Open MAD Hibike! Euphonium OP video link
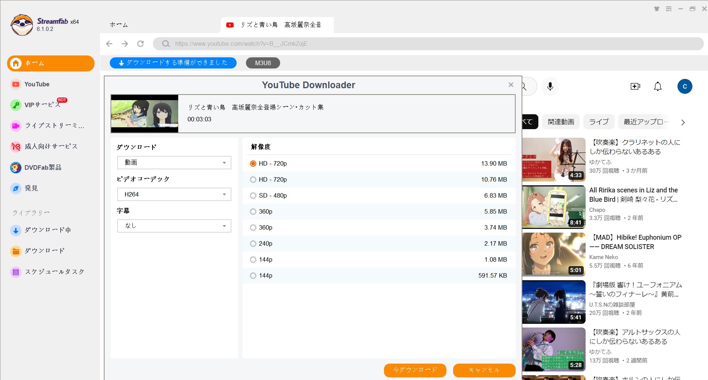Screen dimensions: 708x380 (635, 242)
